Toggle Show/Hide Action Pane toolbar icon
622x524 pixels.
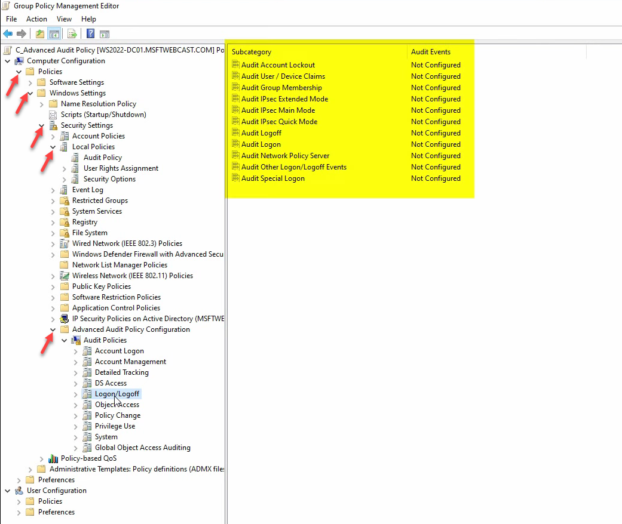pyautogui.click(x=105, y=34)
